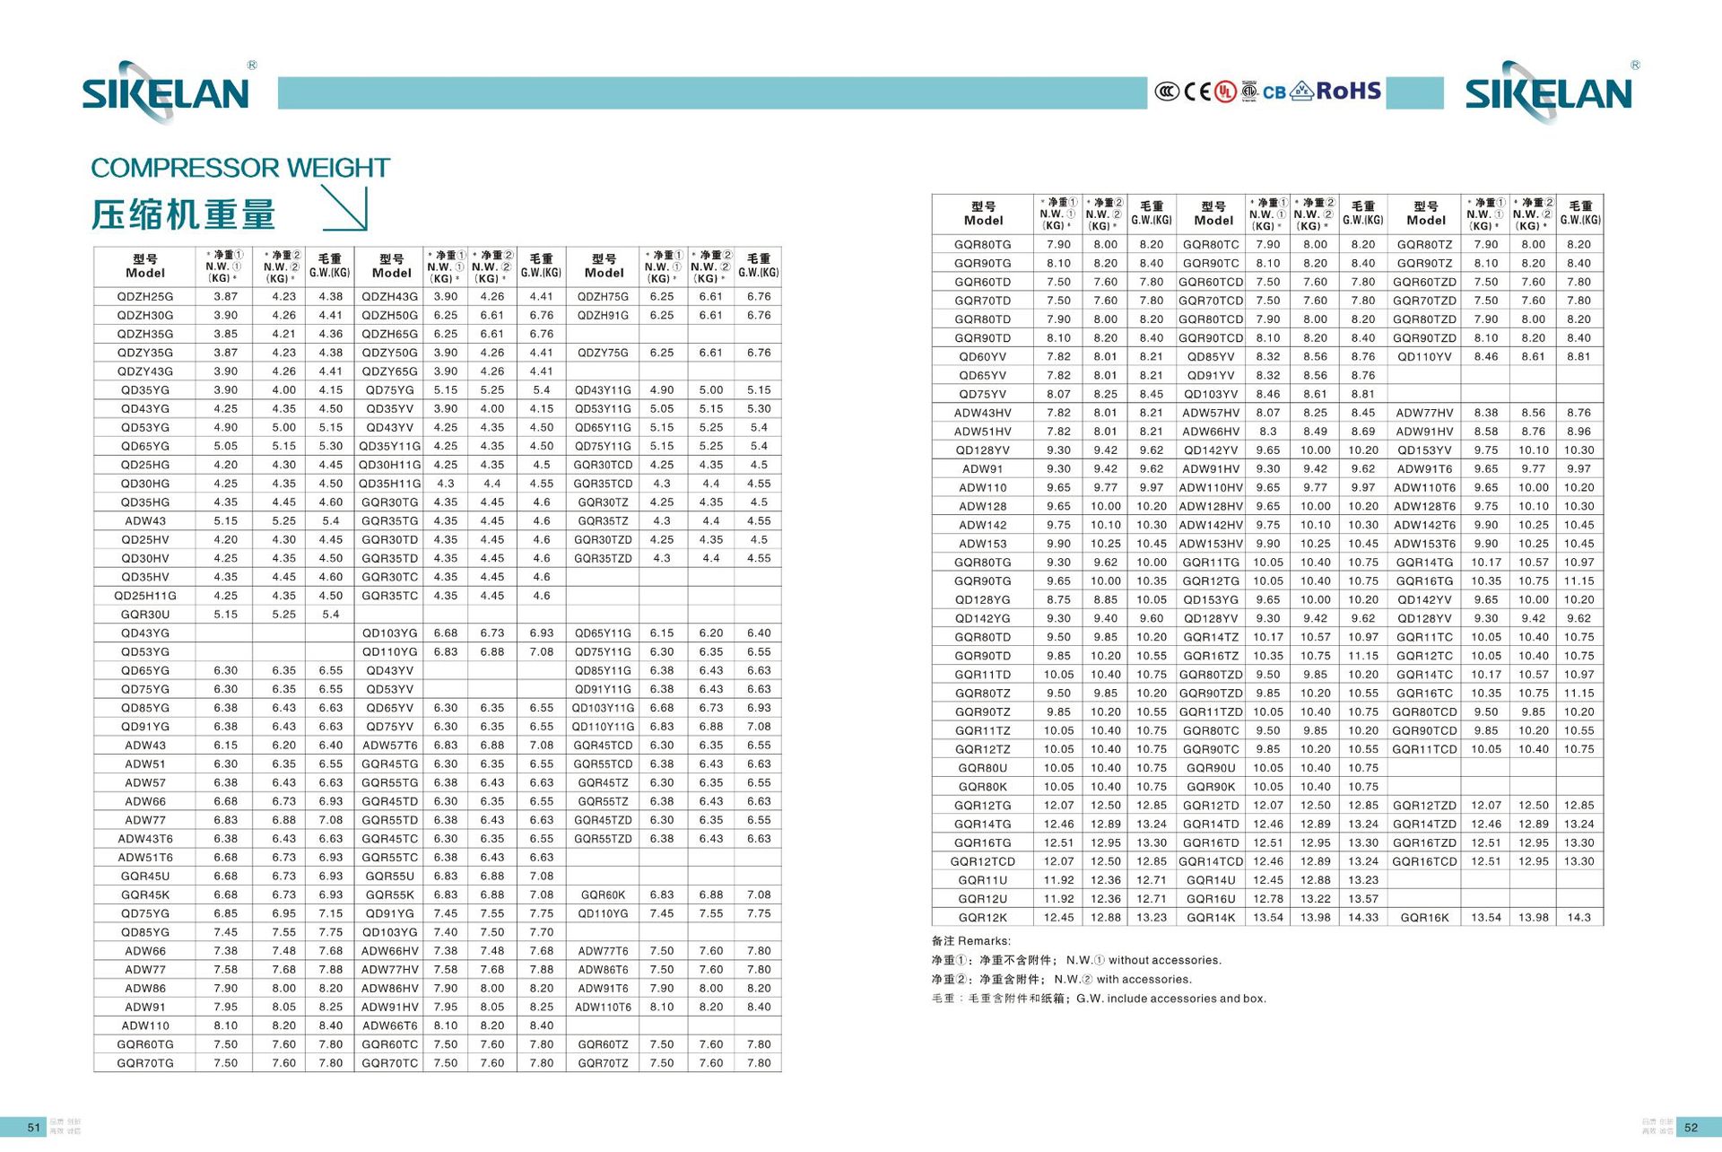Select the ADW66T6 model cell
This screenshot has height=1152, width=1722.
coord(389,1025)
